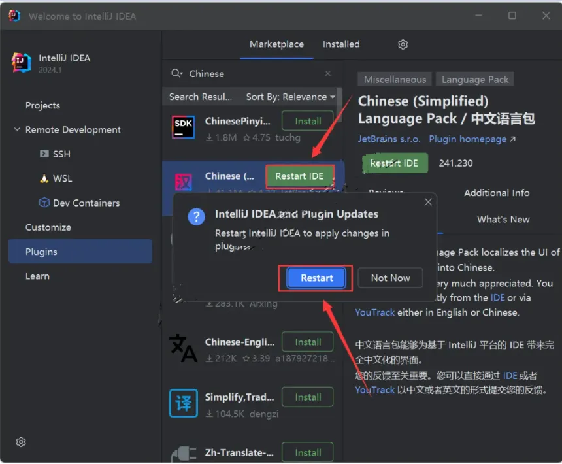Open the Additional Info tab

click(497, 193)
